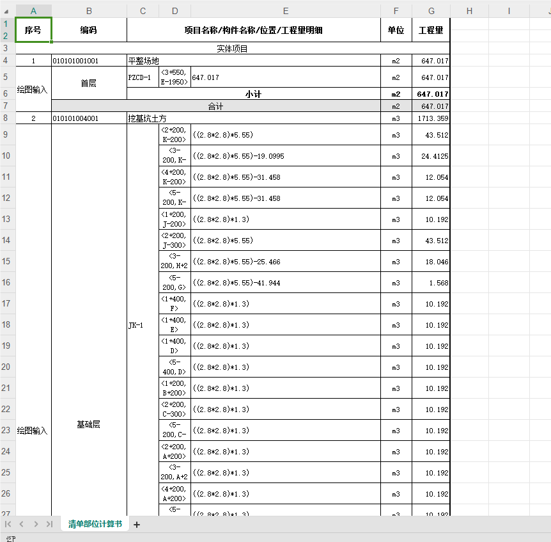Open the 清单部位计算书 sheet tab
The height and width of the screenshot is (542, 551).
click(95, 523)
